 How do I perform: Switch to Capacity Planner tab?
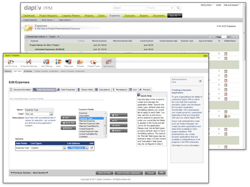click(71, 15)
